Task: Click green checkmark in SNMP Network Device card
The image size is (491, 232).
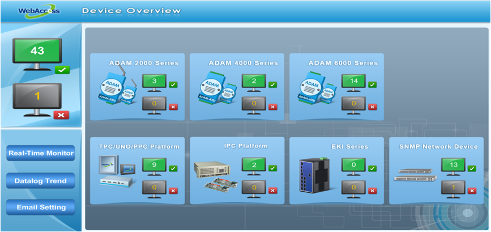Action: (472, 168)
